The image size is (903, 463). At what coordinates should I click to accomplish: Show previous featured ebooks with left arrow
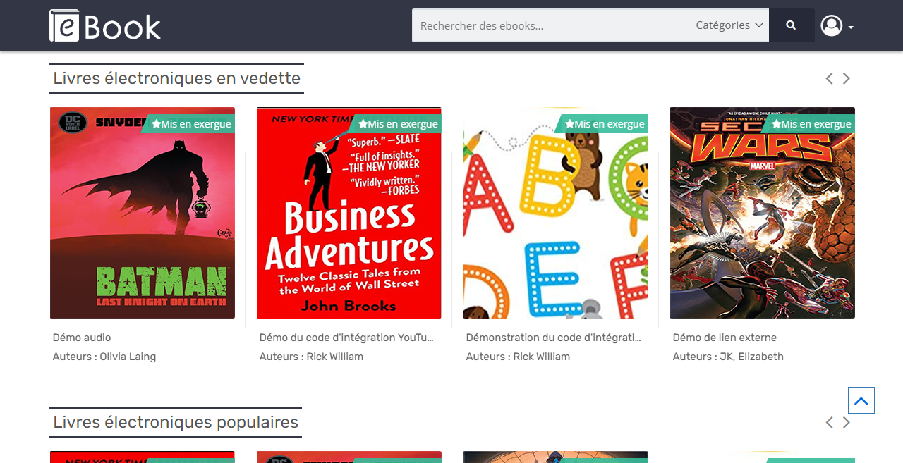tap(830, 78)
